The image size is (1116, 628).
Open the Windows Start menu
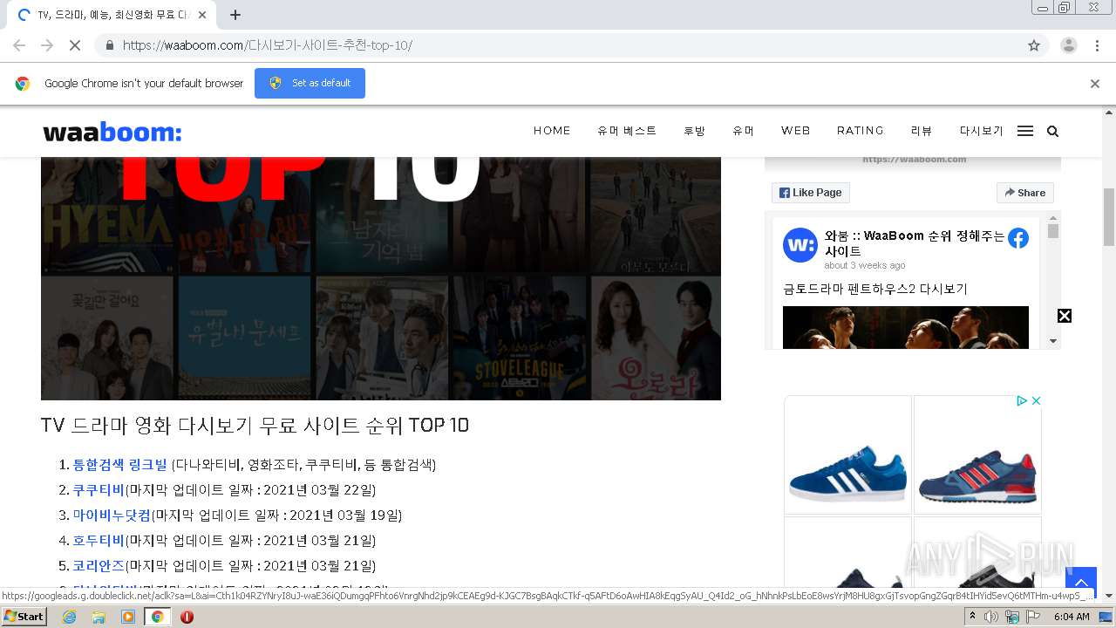tap(24, 617)
